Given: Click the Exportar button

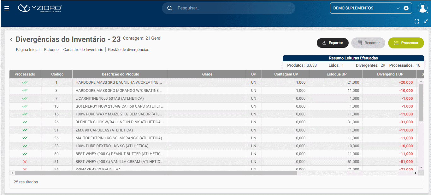Looking at the screenshot, I should (333, 43).
